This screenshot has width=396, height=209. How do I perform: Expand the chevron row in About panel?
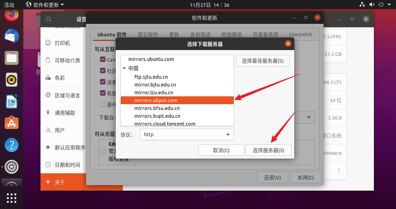tap(339, 171)
